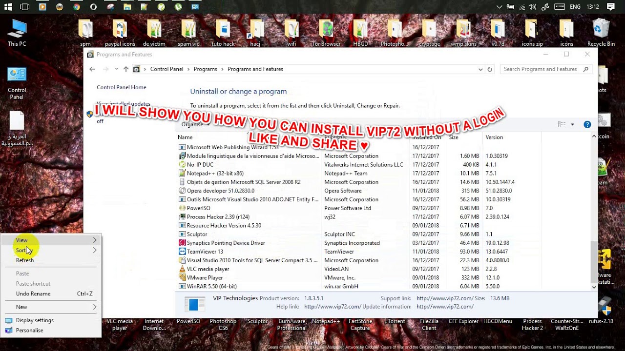
Task: Choose Refresh in the context menu
Action: (51, 260)
